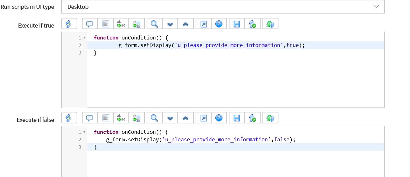Find next match in Execute if true editor
Viewport: 410px width, 177px height.
[x=170, y=24]
